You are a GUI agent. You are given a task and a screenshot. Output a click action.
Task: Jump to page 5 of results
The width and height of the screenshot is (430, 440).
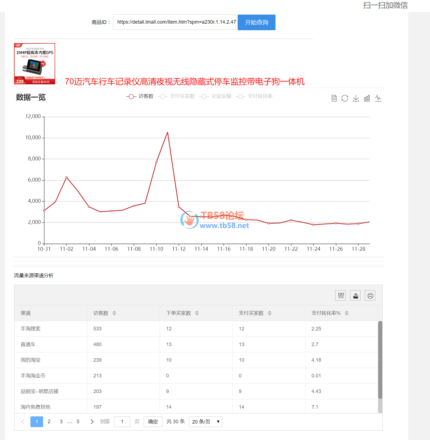click(x=78, y=422)
